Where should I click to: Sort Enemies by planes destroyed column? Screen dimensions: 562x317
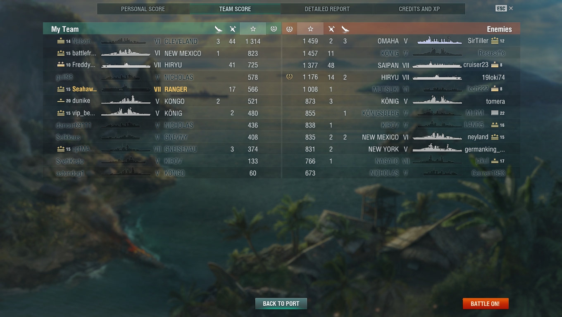(331, 29)
